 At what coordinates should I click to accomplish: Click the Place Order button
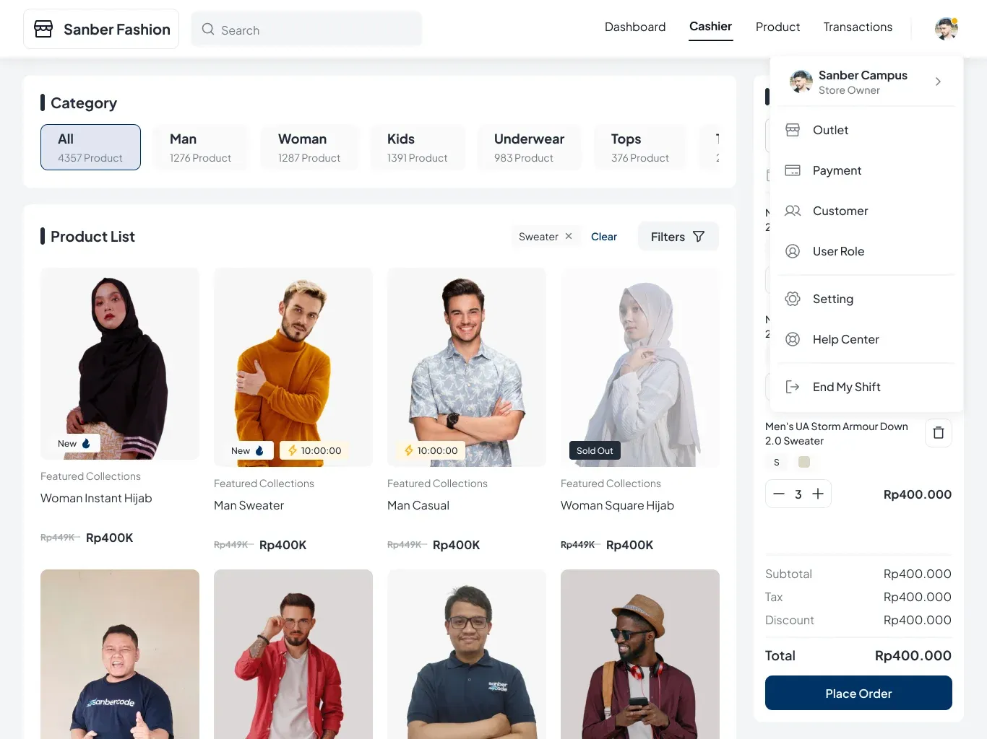click(x=858, y=693)
